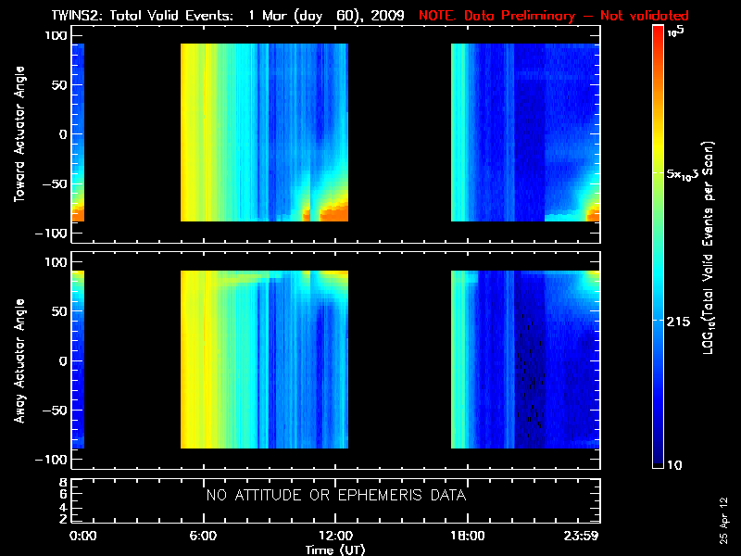Click the TWINS2 Total Valid Events title
Image resolution: width=741 pixels, height=556 pixels.
pyautogui.click(x=228, y=16)
